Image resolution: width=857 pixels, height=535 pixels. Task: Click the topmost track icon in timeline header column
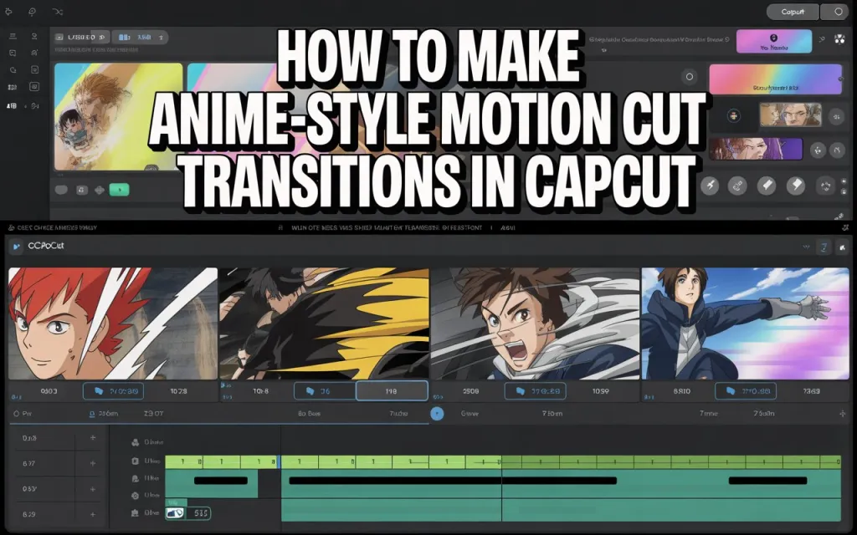click(x=136, y=442)
